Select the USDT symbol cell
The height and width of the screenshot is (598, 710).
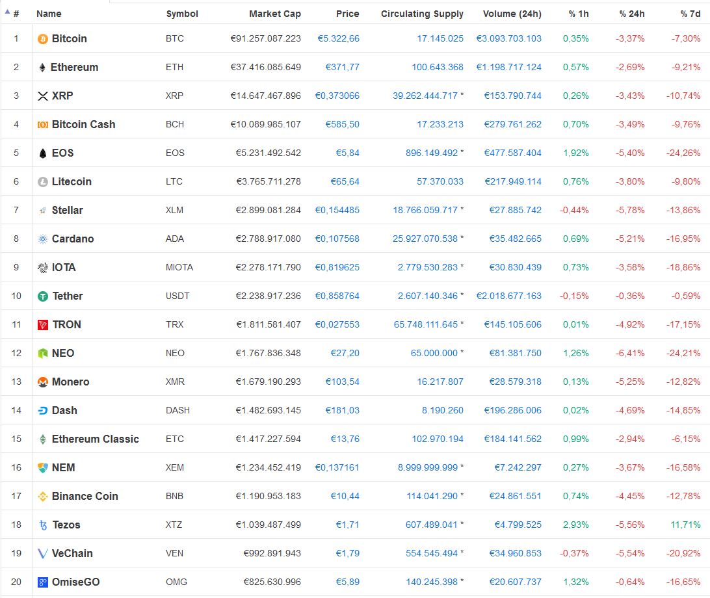click(177, 296)
